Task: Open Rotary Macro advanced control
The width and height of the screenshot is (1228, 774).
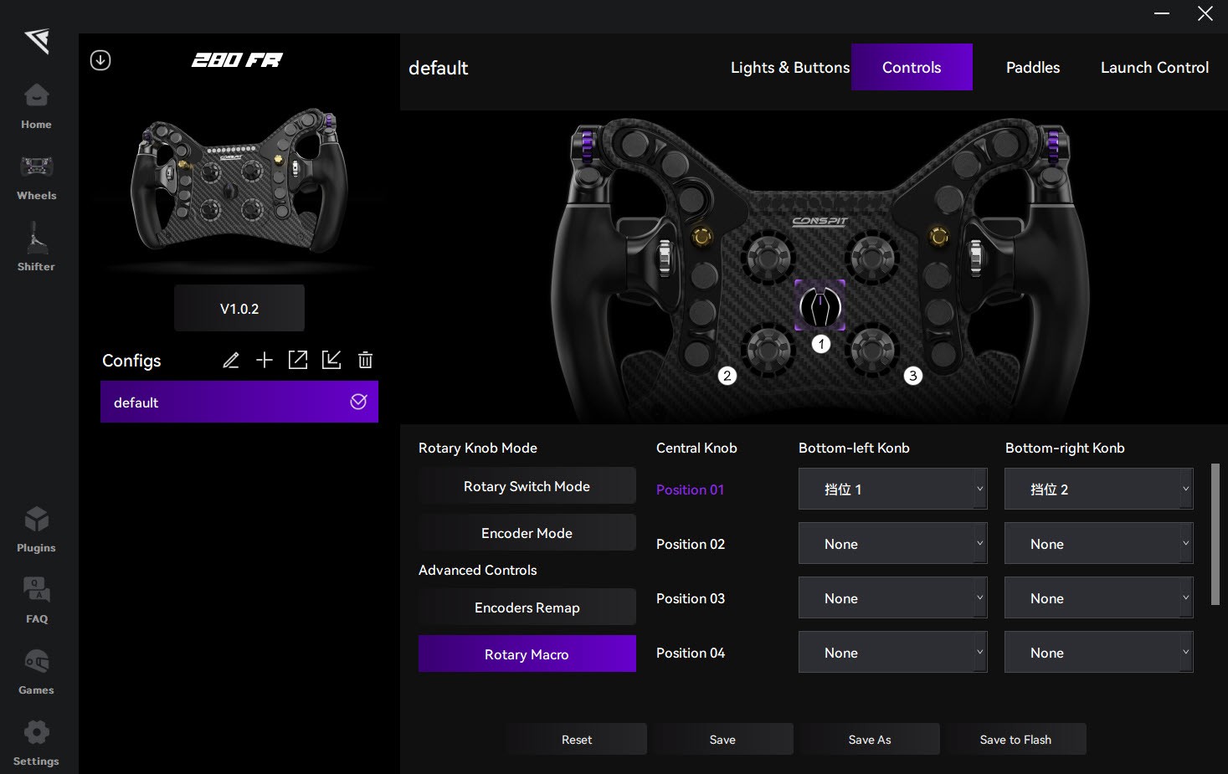Action: [527, 654]
